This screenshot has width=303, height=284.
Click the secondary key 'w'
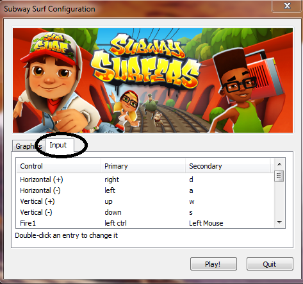(192, 202)
